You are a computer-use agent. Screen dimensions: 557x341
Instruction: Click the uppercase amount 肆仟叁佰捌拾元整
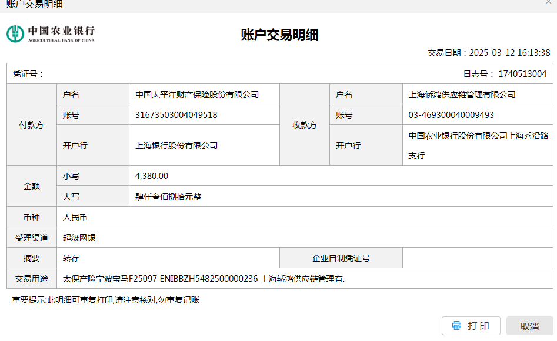pyautogui.click(x=168, y=197)
